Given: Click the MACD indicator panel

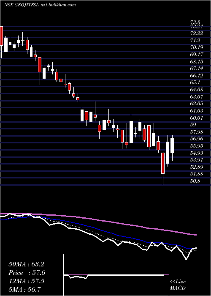Looking at the screenshot, I should pos(116,275).
